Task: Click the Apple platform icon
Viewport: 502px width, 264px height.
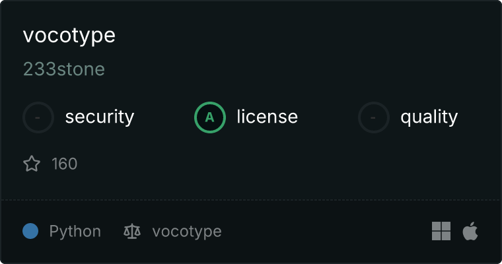Action: (470, 231)
